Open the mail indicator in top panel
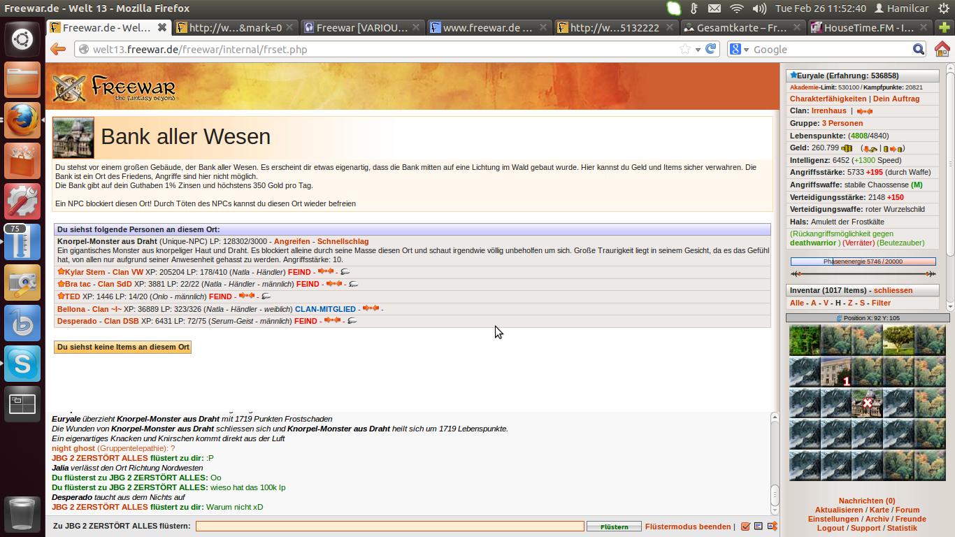Image resolution: width=955 pixels, height=537 pixels. pyautogui.click(x=715, y=8)
